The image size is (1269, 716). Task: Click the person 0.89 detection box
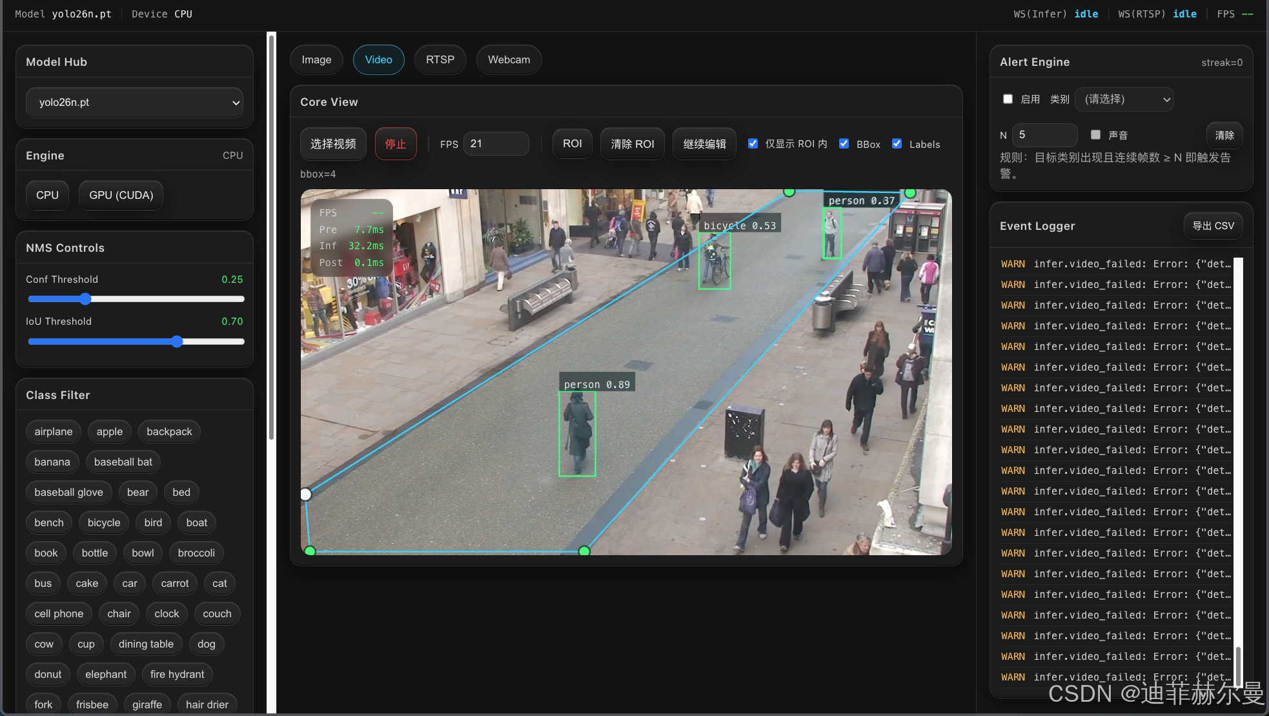point(577,434)
